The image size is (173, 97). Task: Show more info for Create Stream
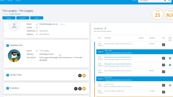[170, 85]
